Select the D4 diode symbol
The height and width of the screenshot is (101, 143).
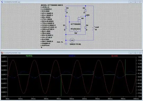click(86, 27)
